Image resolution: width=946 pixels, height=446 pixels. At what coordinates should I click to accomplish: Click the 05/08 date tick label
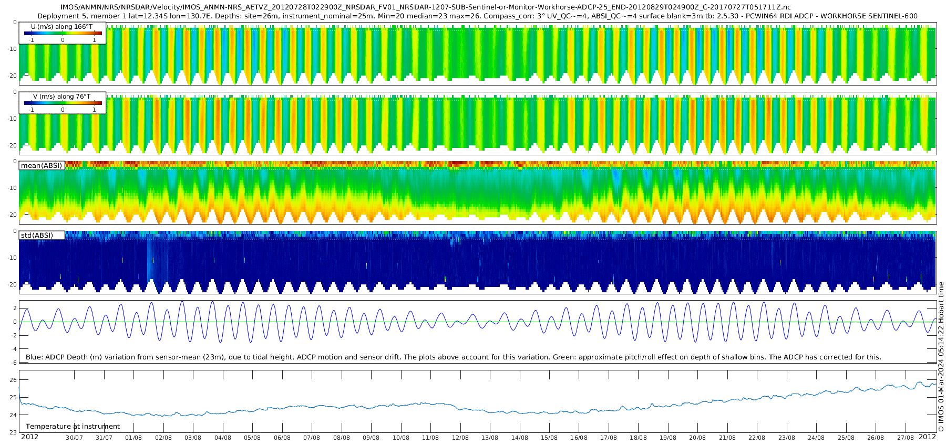tap(252, 438)
